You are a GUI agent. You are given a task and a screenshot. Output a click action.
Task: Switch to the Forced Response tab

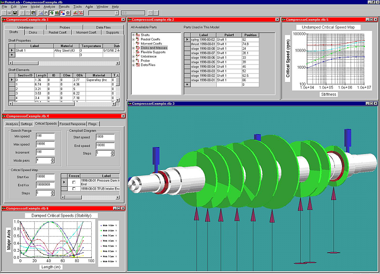click(x=73, y=124)
